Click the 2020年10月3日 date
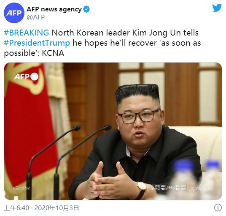Viewport: 226px width, 216px height. 56,208
